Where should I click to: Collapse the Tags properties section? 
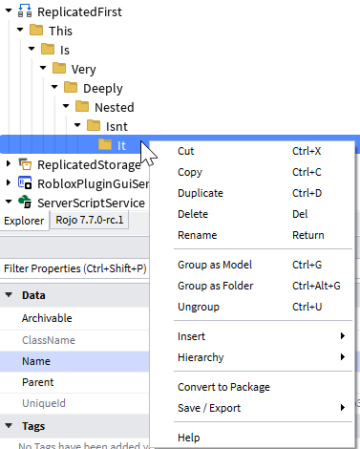(x=9, y=426)
